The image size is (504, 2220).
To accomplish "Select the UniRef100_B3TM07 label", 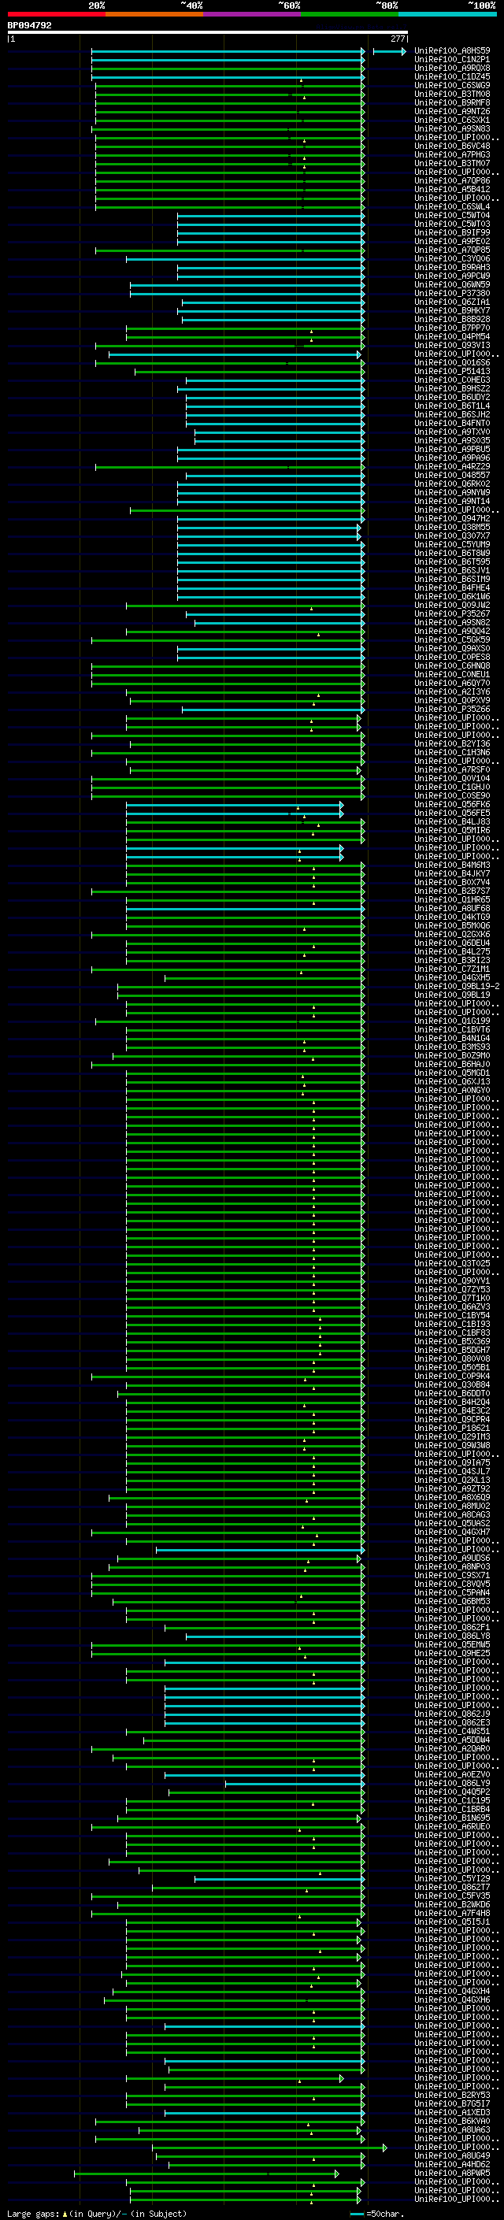I will tap(452, 164).
